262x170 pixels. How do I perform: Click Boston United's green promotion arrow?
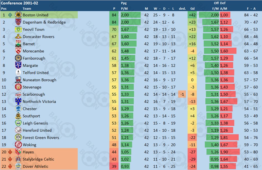coord(10,15)
